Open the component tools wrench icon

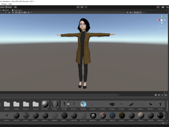pos(127,12)
